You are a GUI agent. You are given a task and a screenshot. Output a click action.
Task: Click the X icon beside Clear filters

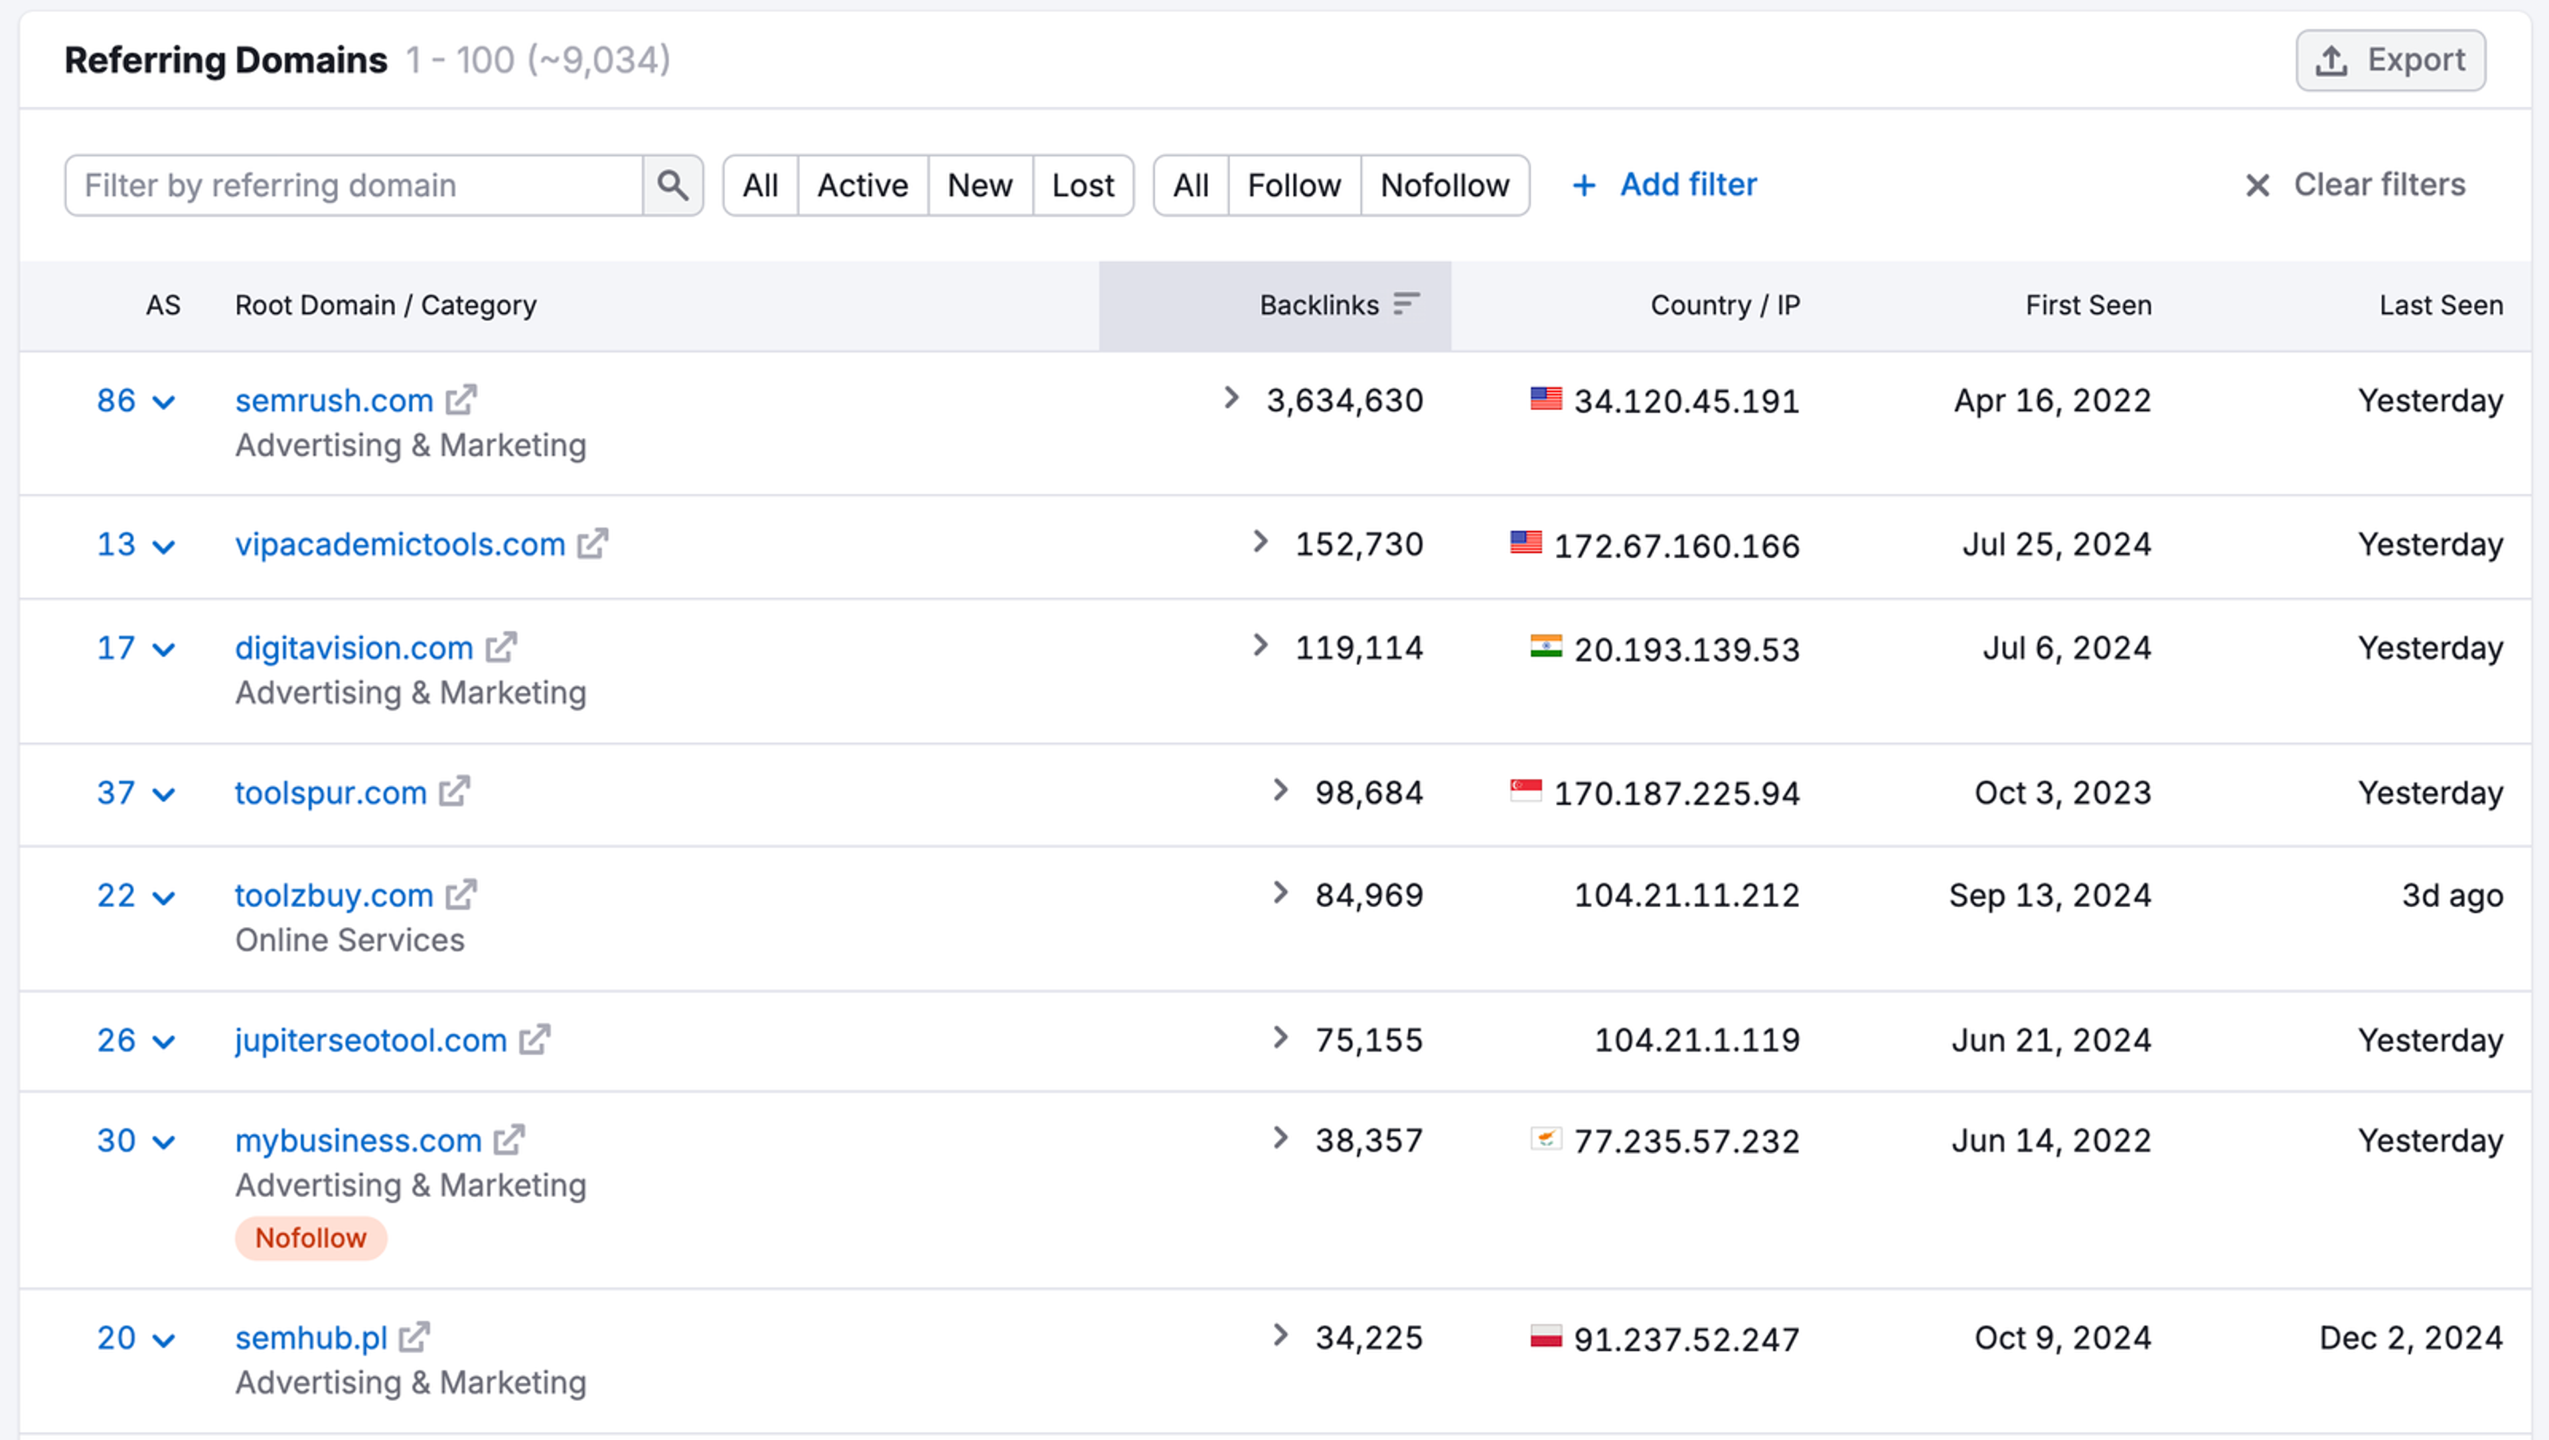pyautogui.click(x=2257, y=185)
